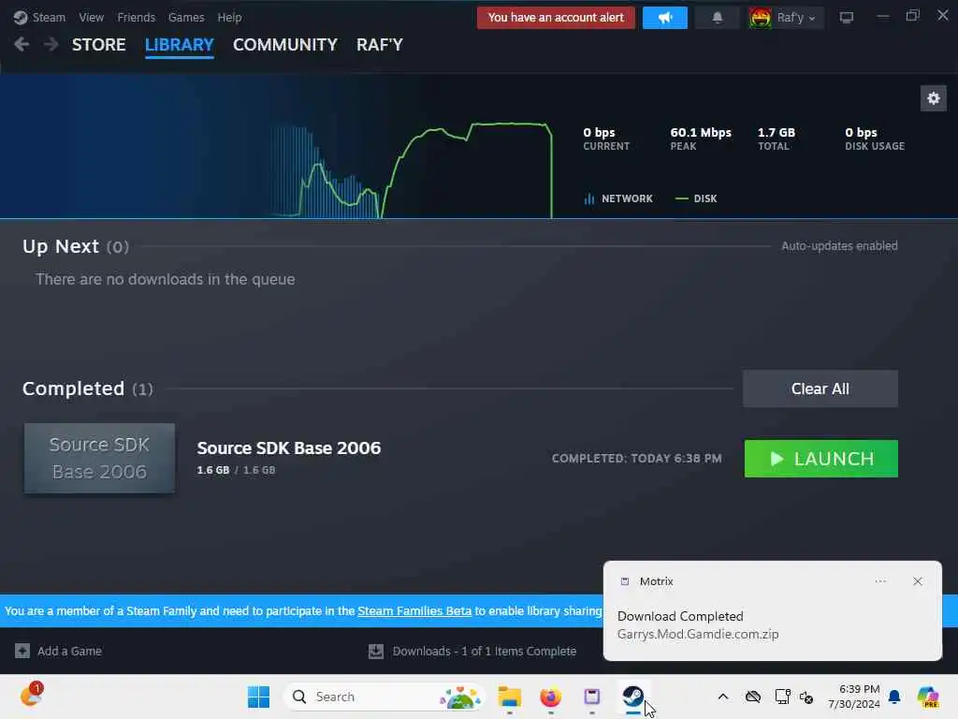
Task: Launch Source SDK Base 2006
Action: pyautogui.click(x=821, y=459)
